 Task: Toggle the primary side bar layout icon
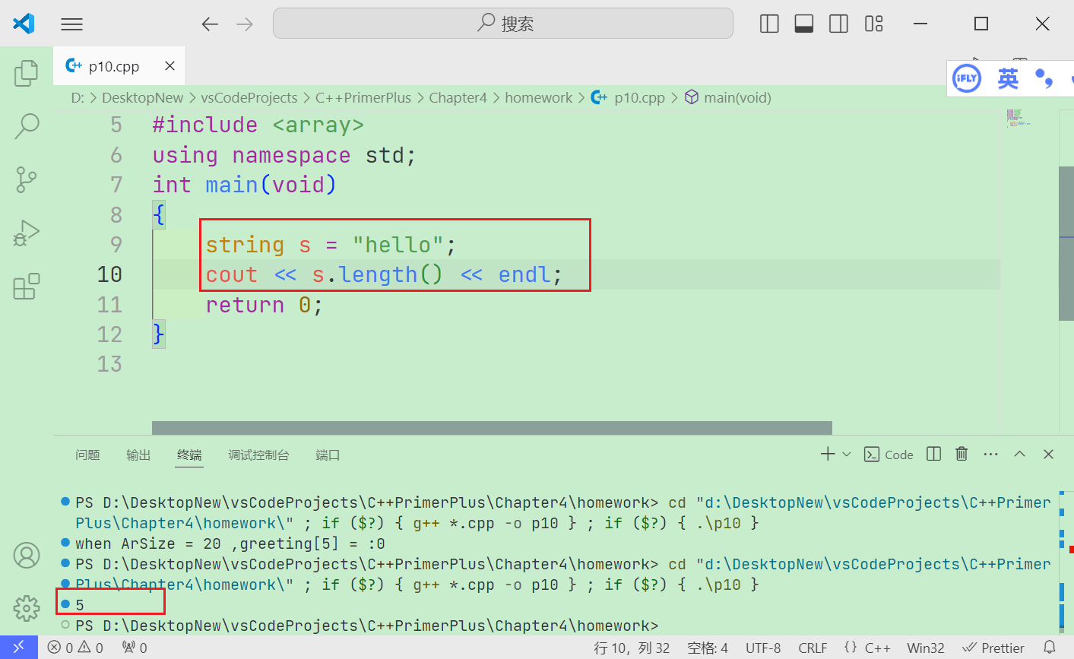coord(769,24)
